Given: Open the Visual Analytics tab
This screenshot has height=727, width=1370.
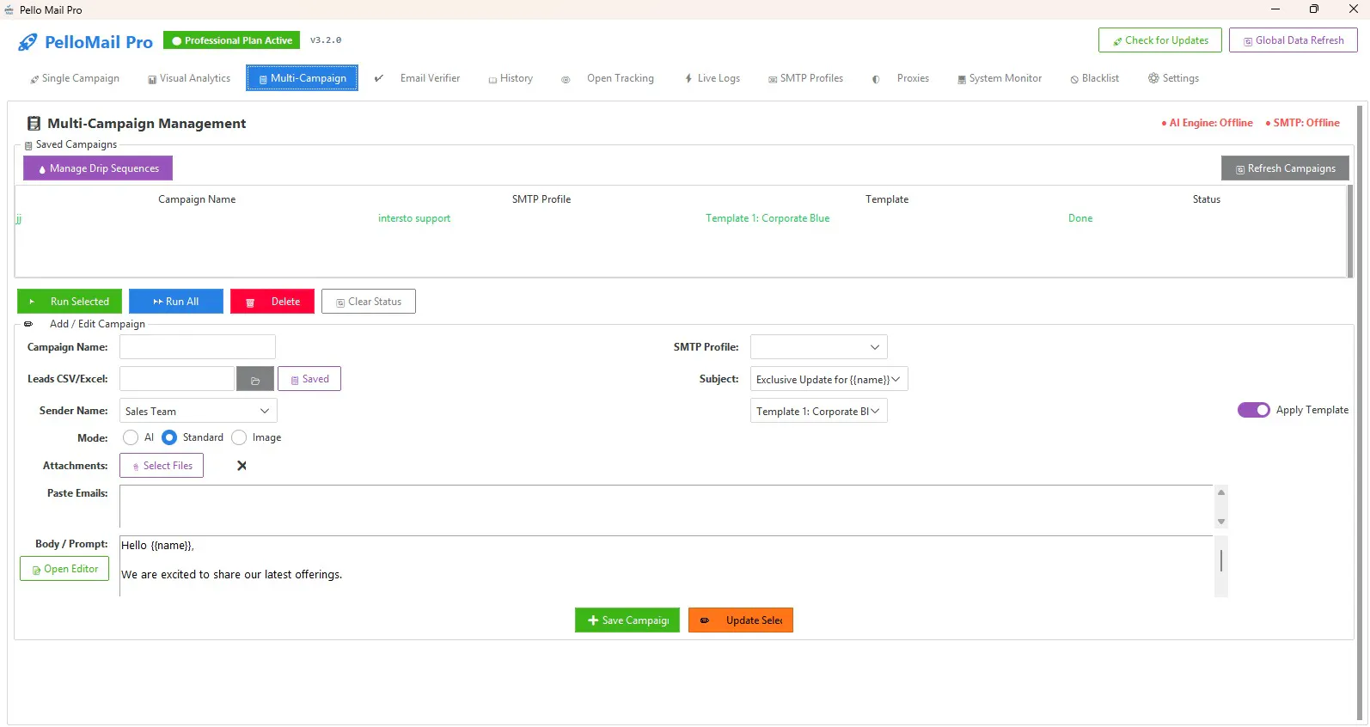Looking at the screenshot, I should point(189,78).
